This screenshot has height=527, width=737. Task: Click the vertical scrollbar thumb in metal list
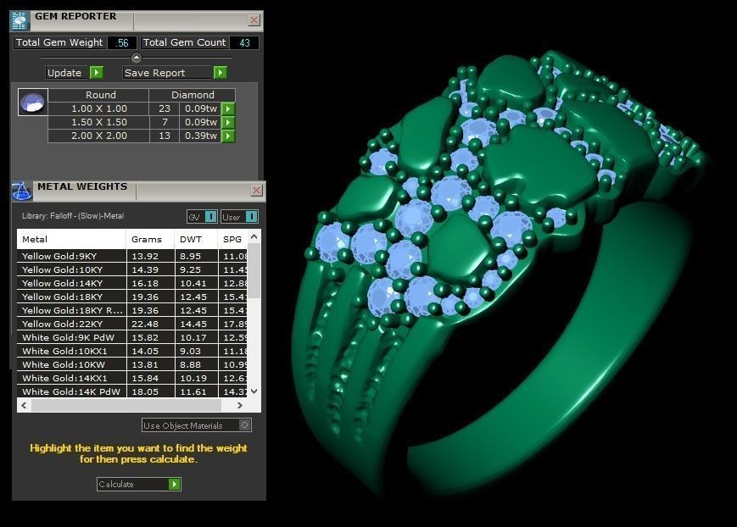tap(254, 270)
